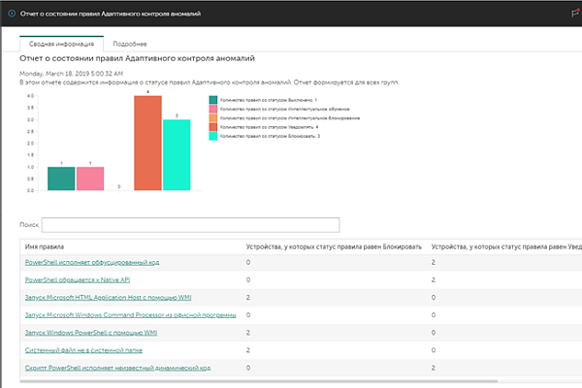Click the circled arrow icon in the title bar

pyautogui.click(x=12, y=14)
